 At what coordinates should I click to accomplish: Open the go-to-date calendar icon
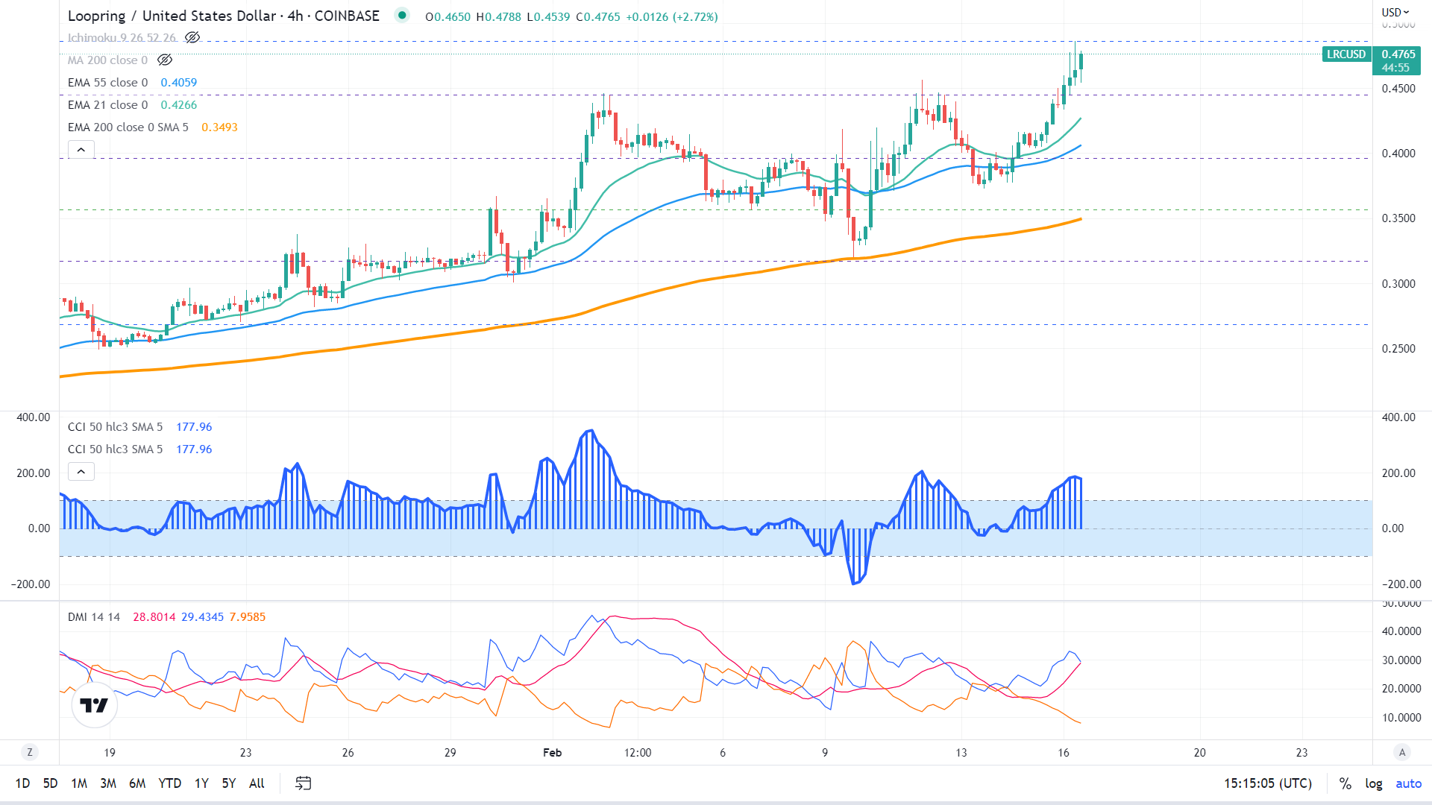[303, 783]
